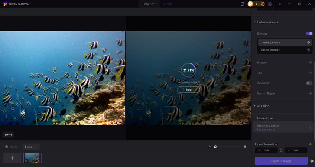Enable the Animation toggle
The height and width of the screenshot is (167, 315).
tap(309, 83)
